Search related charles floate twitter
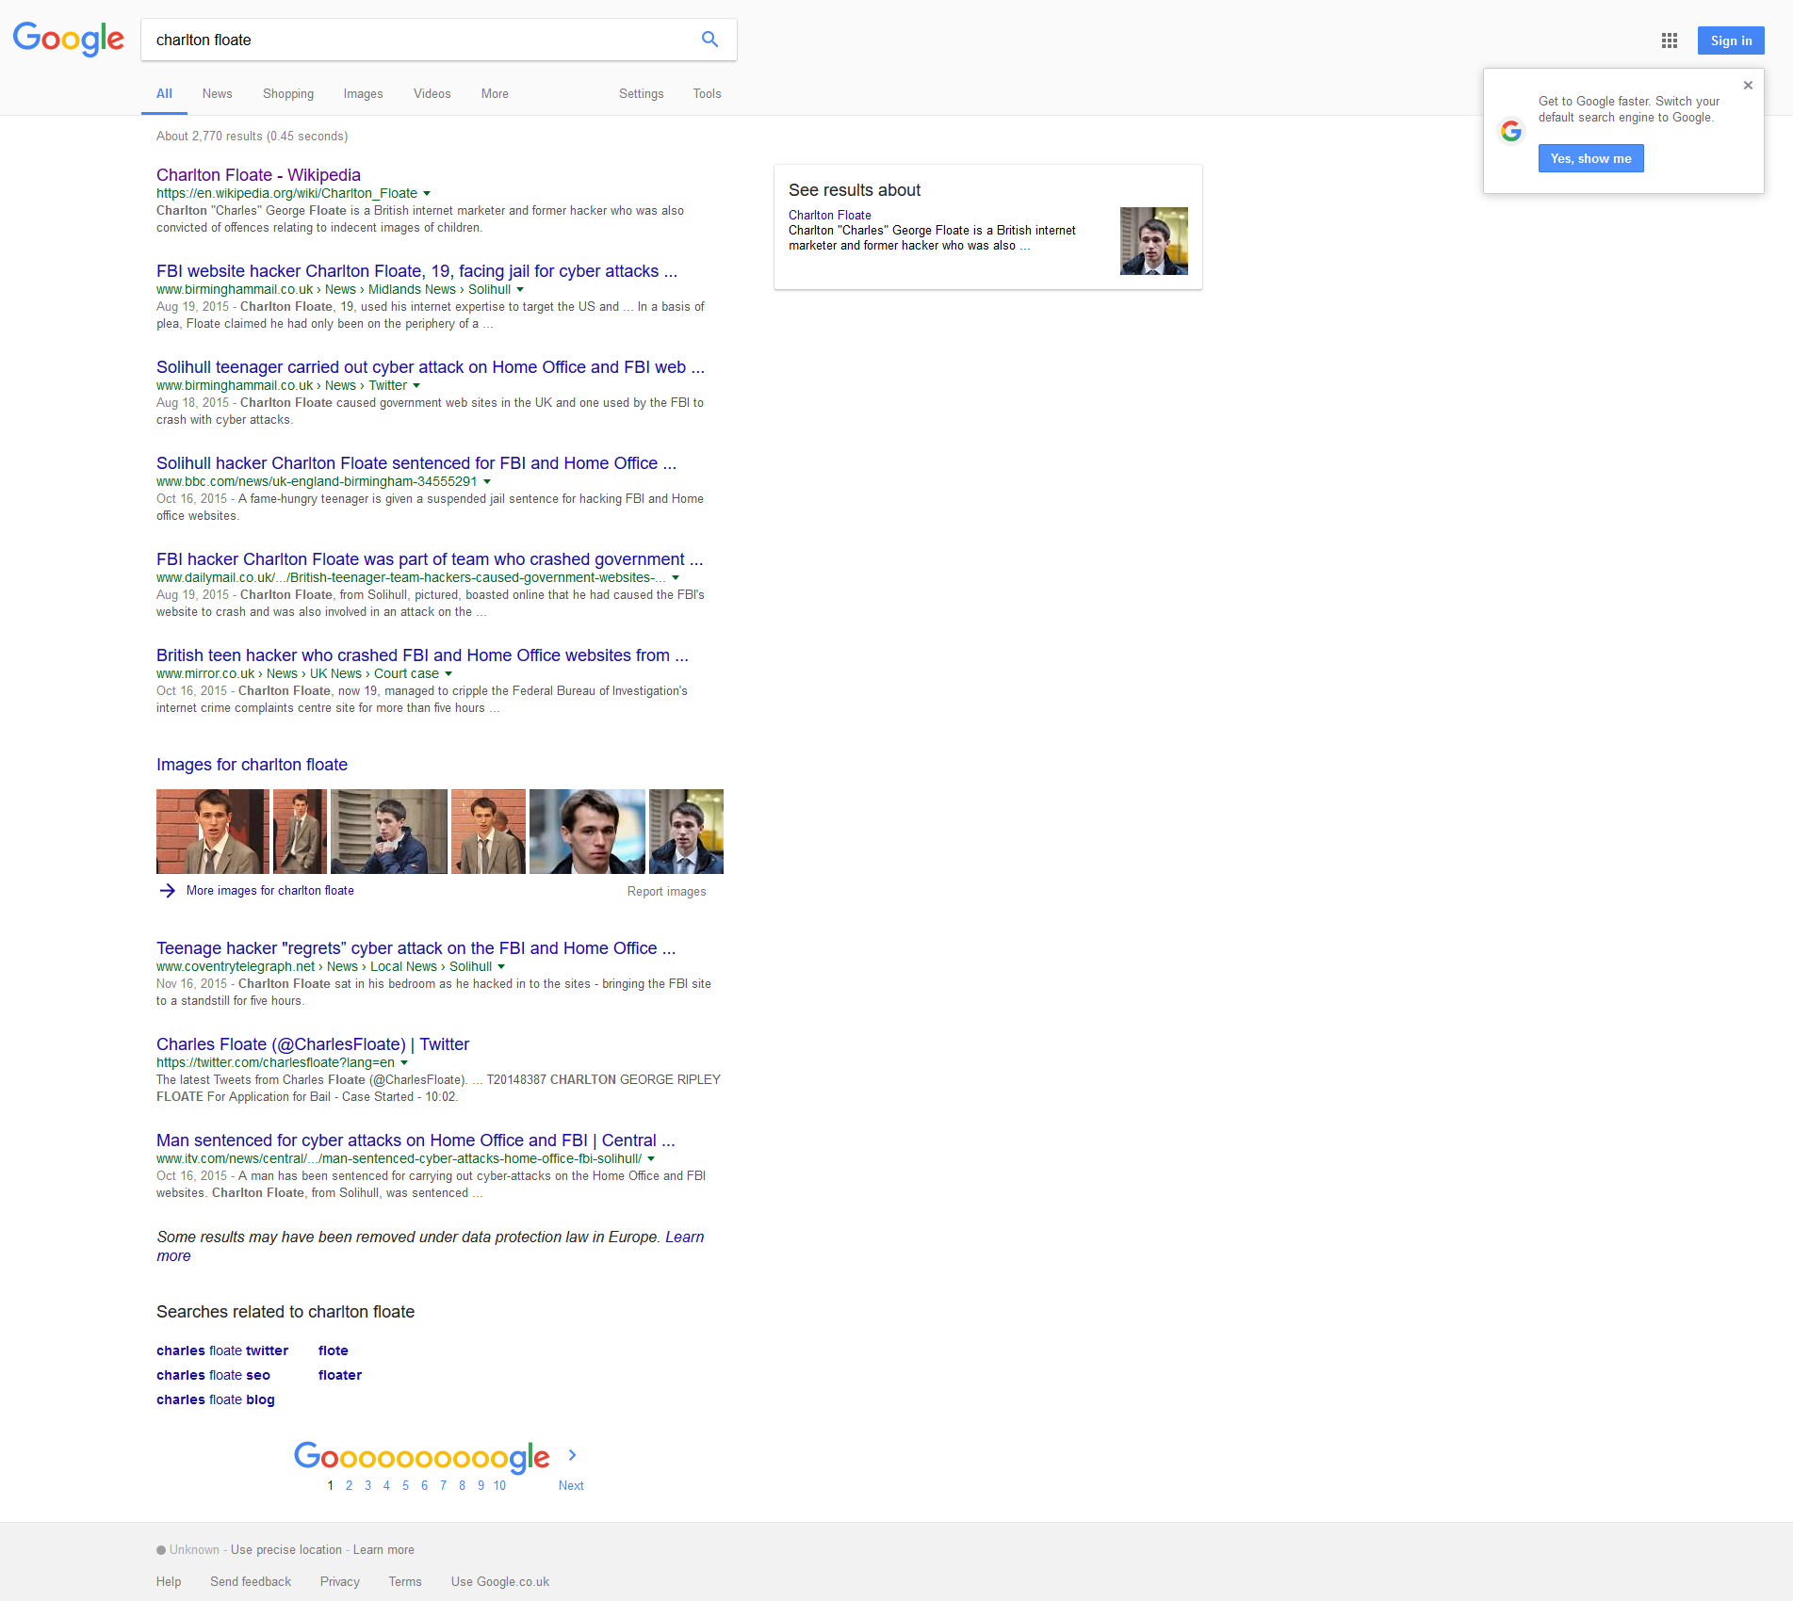Viewport: 1793px width, 1601px height. pyautogui.click(x=222, y=1350)
